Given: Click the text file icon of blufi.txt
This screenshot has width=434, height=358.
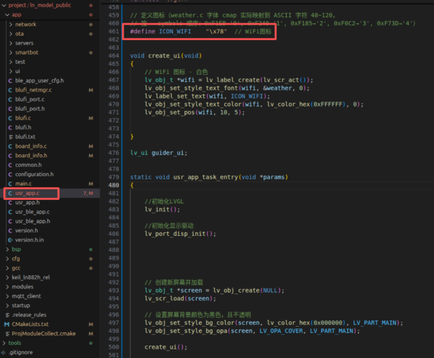Looking at the screenshot, I should (x=11, y=137).
